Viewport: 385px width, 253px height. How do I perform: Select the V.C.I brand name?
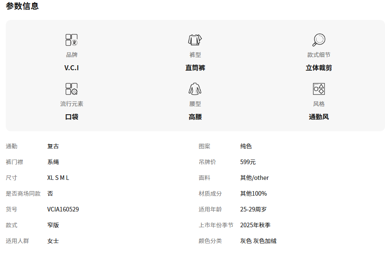pyautogui.click(x=72, y=68)
